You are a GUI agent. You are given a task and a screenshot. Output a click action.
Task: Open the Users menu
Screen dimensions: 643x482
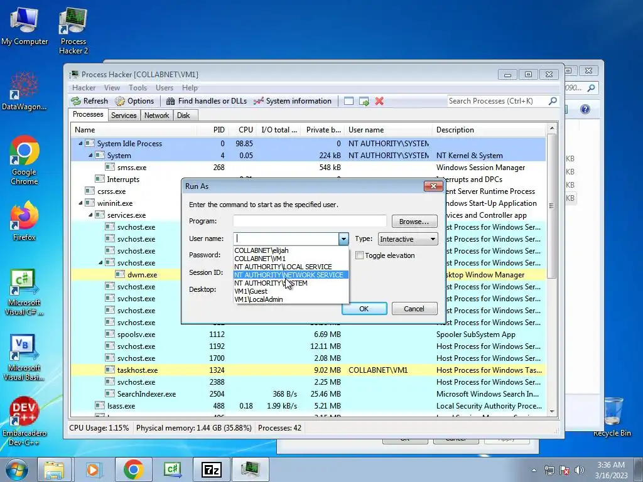164,88
